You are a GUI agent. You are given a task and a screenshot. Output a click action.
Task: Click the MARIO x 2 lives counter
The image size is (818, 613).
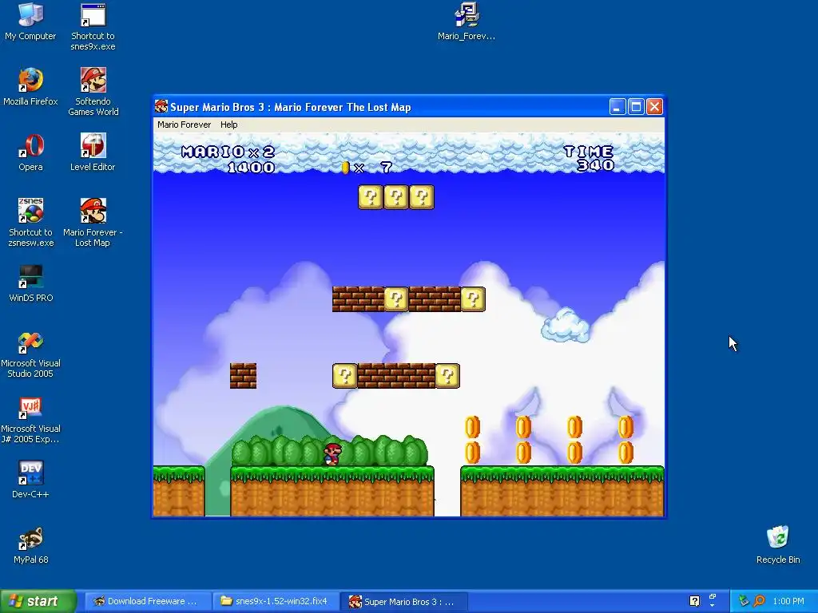pos(228,152)
